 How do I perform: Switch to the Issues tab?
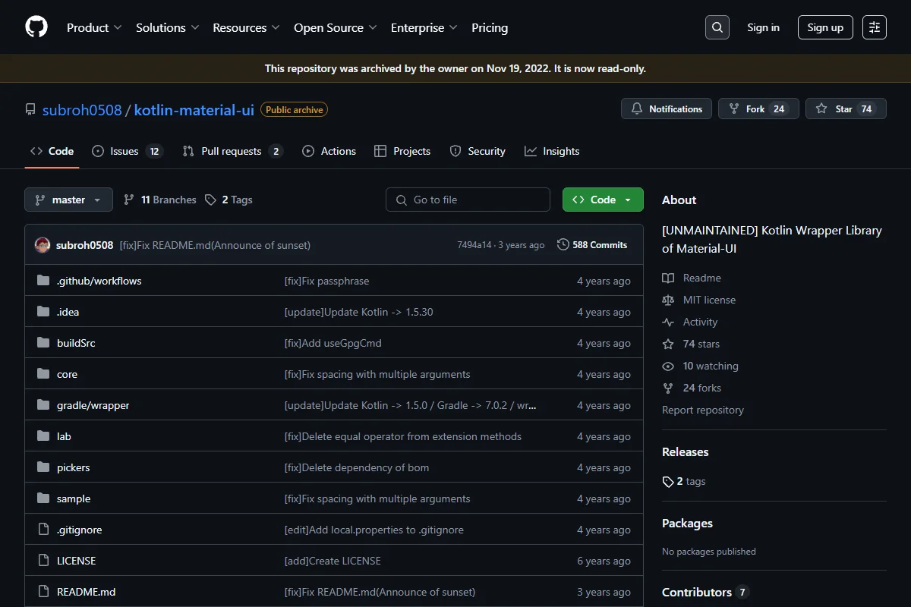[127, 151]
